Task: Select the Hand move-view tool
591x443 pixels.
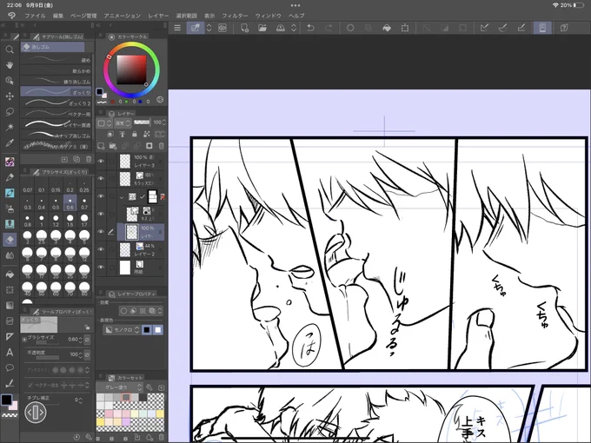Action: 10,65
